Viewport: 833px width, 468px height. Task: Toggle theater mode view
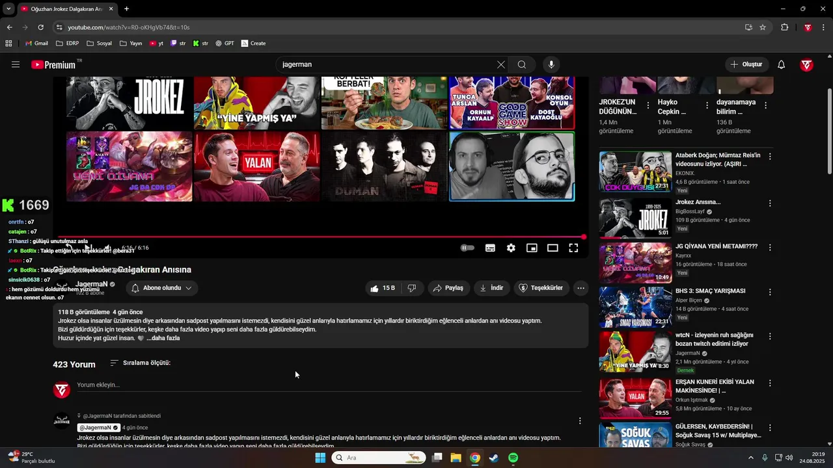(x=553, y=248)
